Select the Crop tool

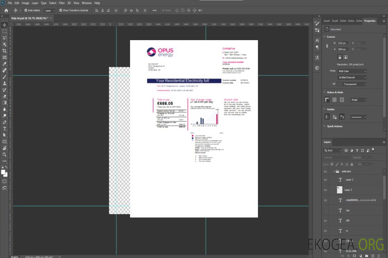coord(5,51)
